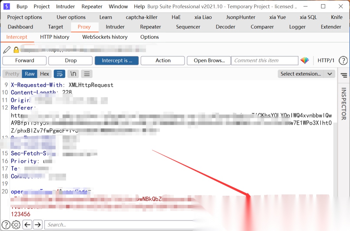350x231 pixels.
Task: Open search settings gear icon
Action: [16, 225]
